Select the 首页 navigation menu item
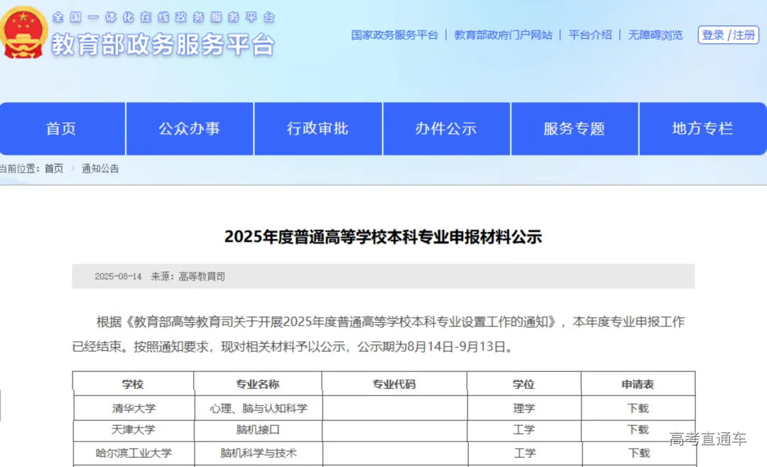Image resolution: width=767 pixels, height=467 pixels. coord(61,128)
